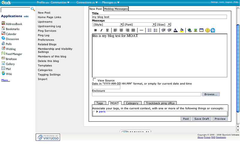Insert a hyperlink via the globe icon

[190, 30]
